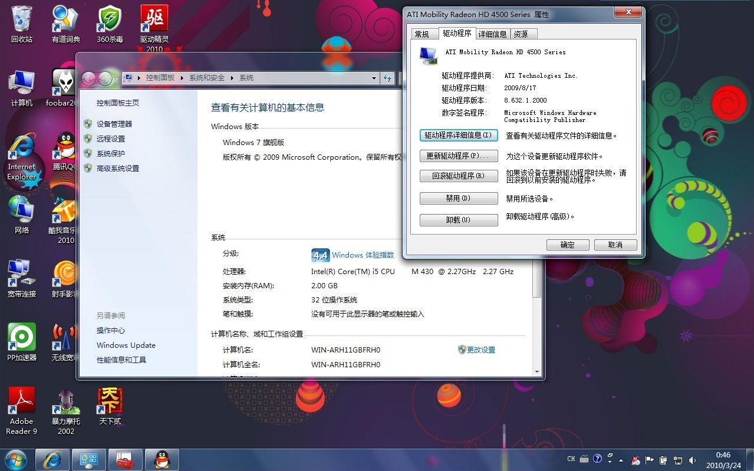Click the 更改设置 link
Viewport: 754px width, 471px height.
coord(481,350)
